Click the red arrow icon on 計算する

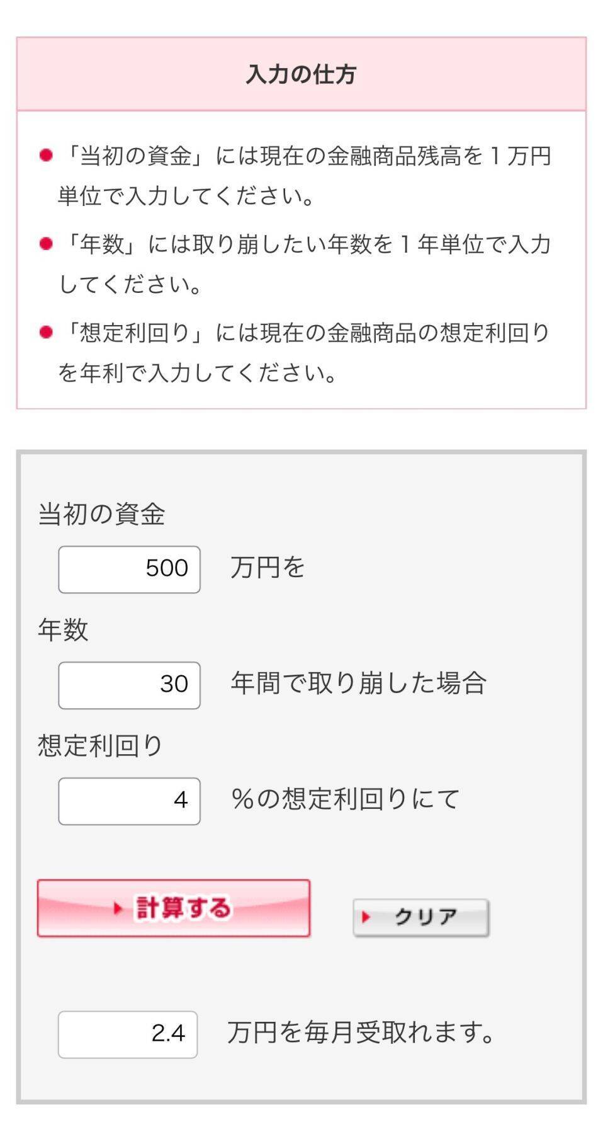pyautogui.click(x=118, y=908)
